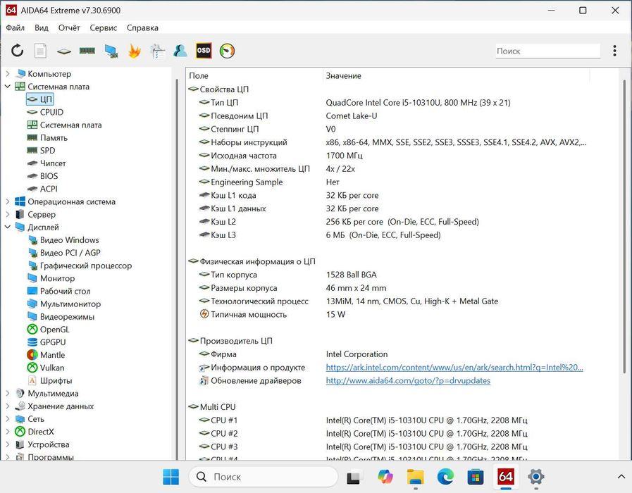Select the OpenGL tree item
632x493 pixels.
[48, 330]
